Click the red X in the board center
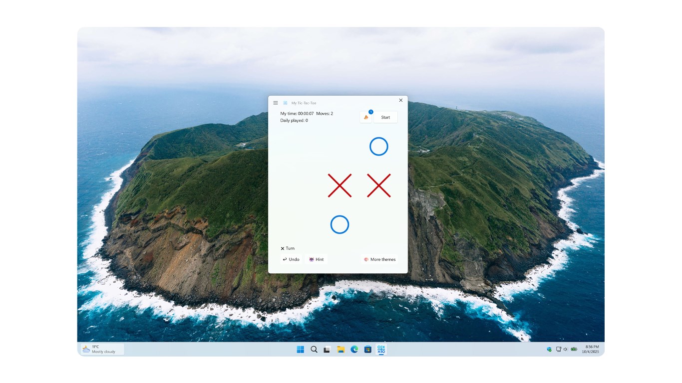 [340, 186]
